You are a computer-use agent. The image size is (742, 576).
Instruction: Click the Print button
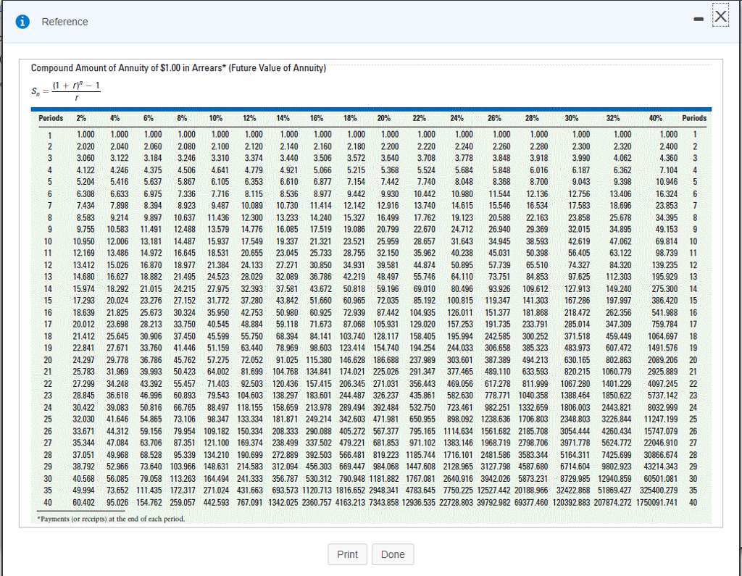(347, 554)
